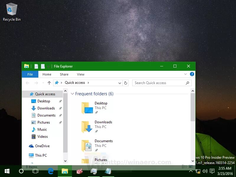Viewport: 236px width, 177px height.
Task: Open the Recycle Bin desktop icon
Action: (12, 12)
